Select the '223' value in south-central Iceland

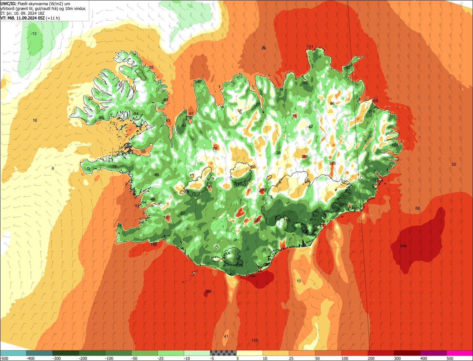pos(257,220)
